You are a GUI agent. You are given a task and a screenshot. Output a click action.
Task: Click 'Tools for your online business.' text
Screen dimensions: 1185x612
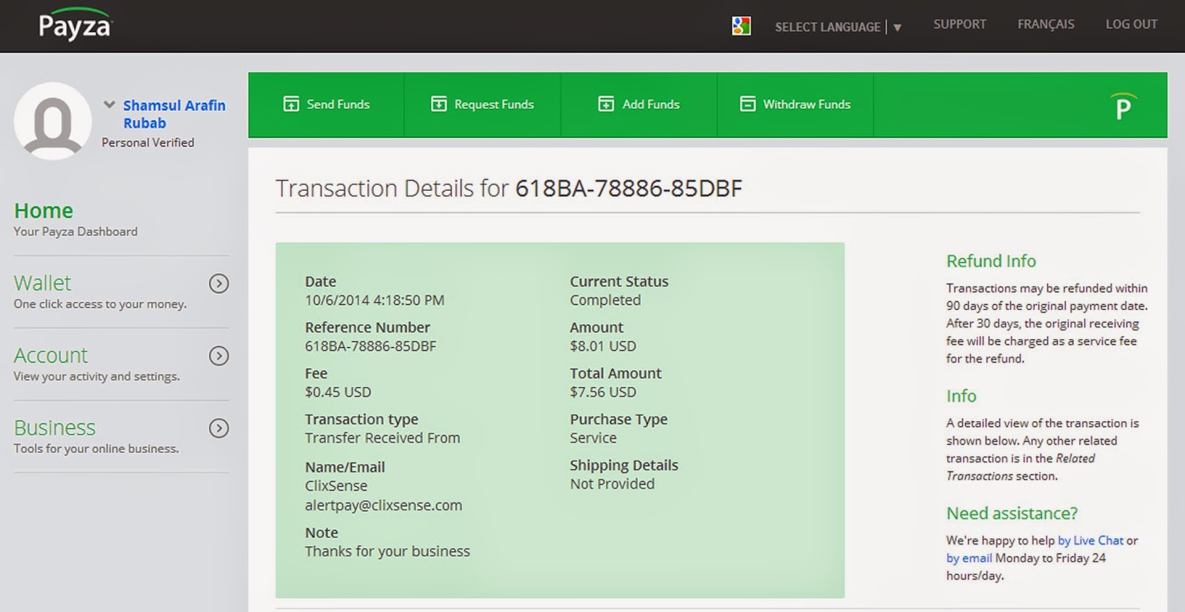[x=96, y=448]
